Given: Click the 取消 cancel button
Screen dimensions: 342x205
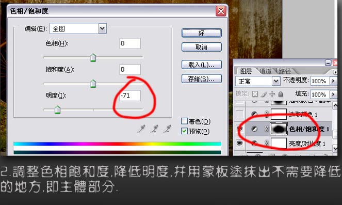Looking at the screenshot, I should pyautogui.click(x=202, y=47).
